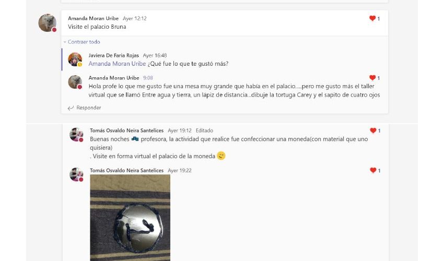
Task: Click the 9:08 timestamp on Amanda's reply
Action: (148, 78)
